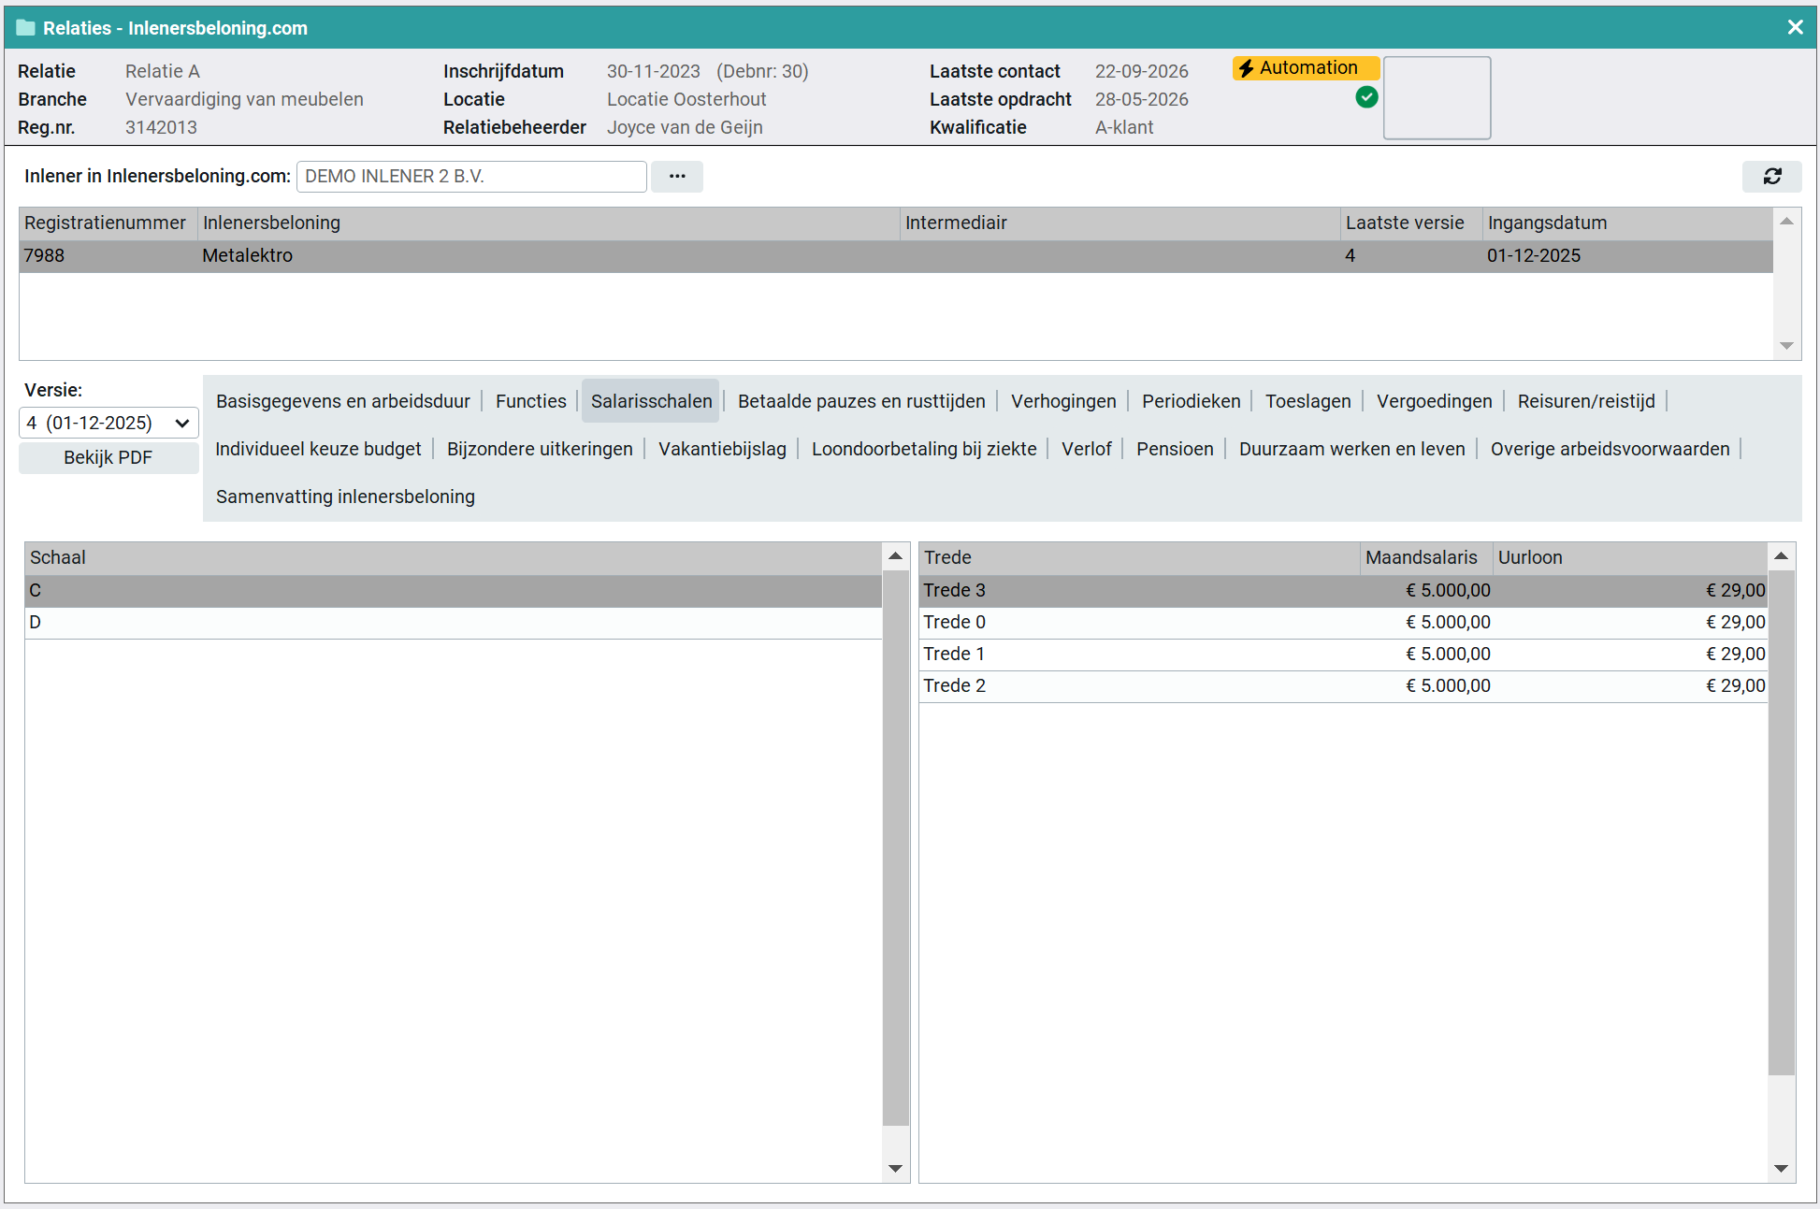Open the Periodieken tab
The width and height of the screenshot is (1820, 1209).
(1191, 401)
